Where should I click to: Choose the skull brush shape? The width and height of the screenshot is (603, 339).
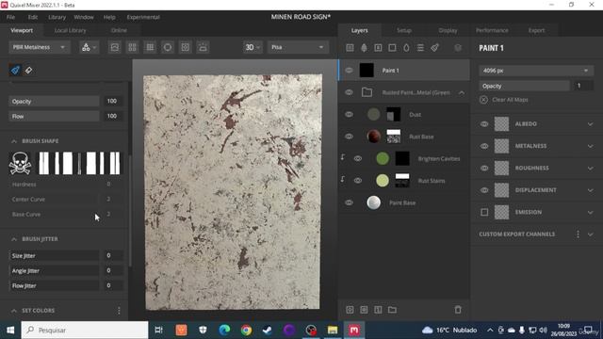(20, 163)
